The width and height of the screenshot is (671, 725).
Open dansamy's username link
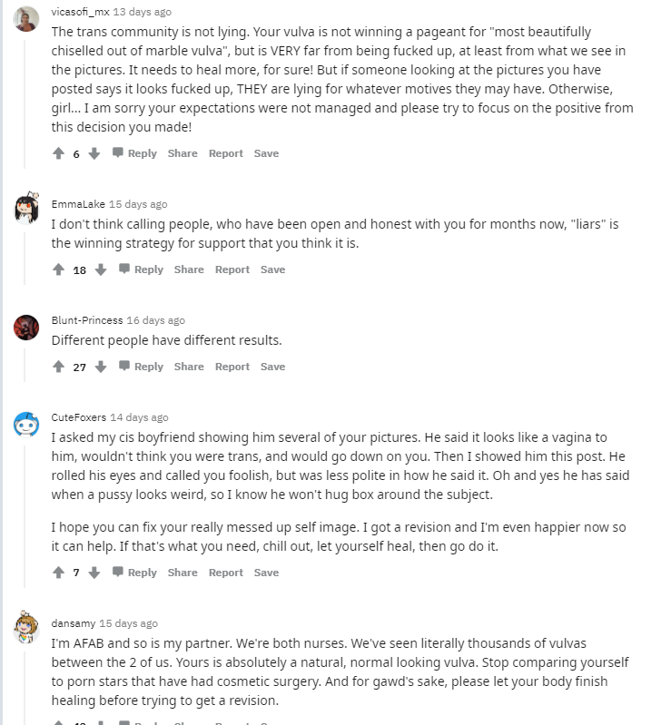pyautogui.click(x=73, y=623)
